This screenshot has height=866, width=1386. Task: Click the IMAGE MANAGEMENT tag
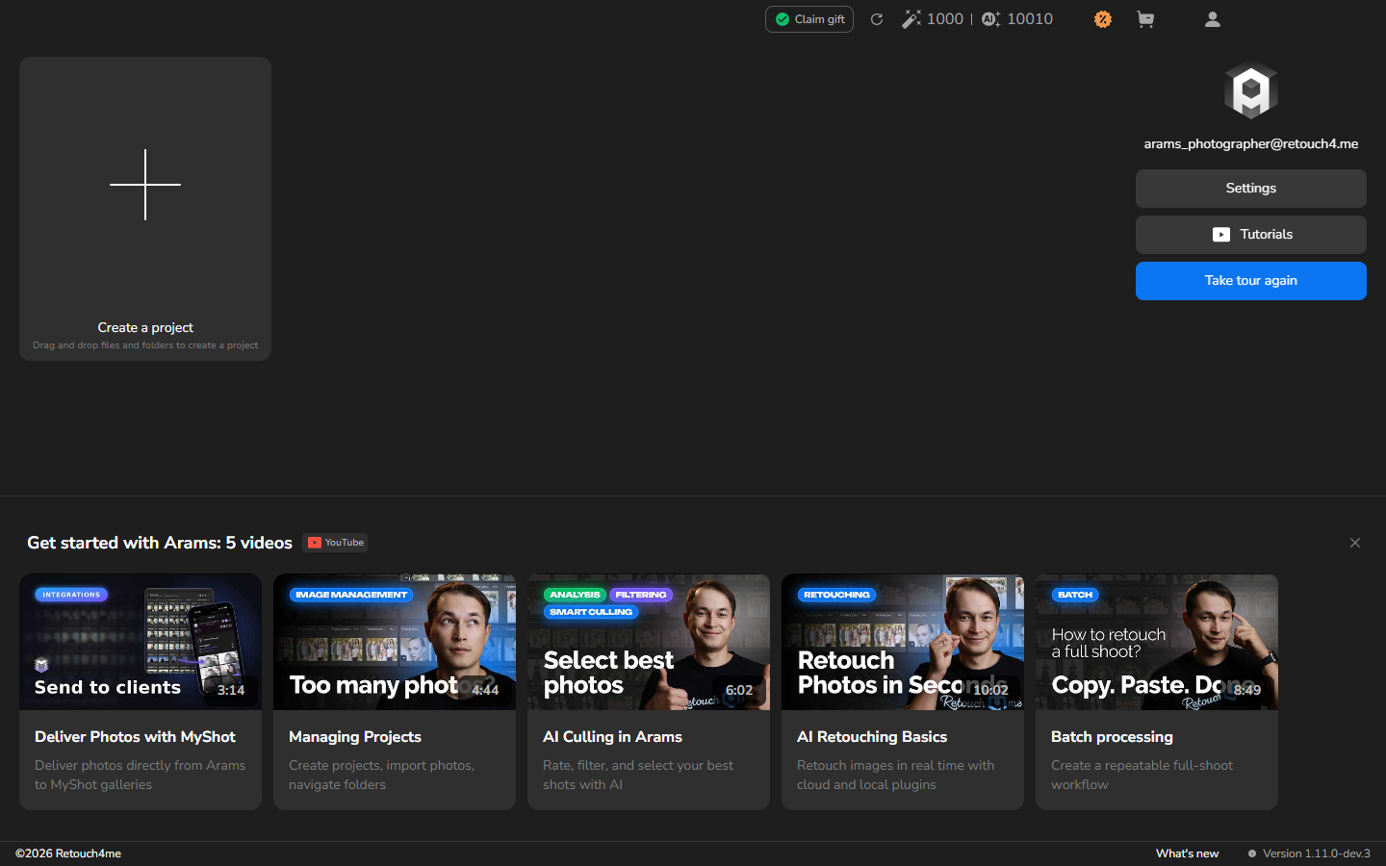pyautogui.click(x=351, y=595)
